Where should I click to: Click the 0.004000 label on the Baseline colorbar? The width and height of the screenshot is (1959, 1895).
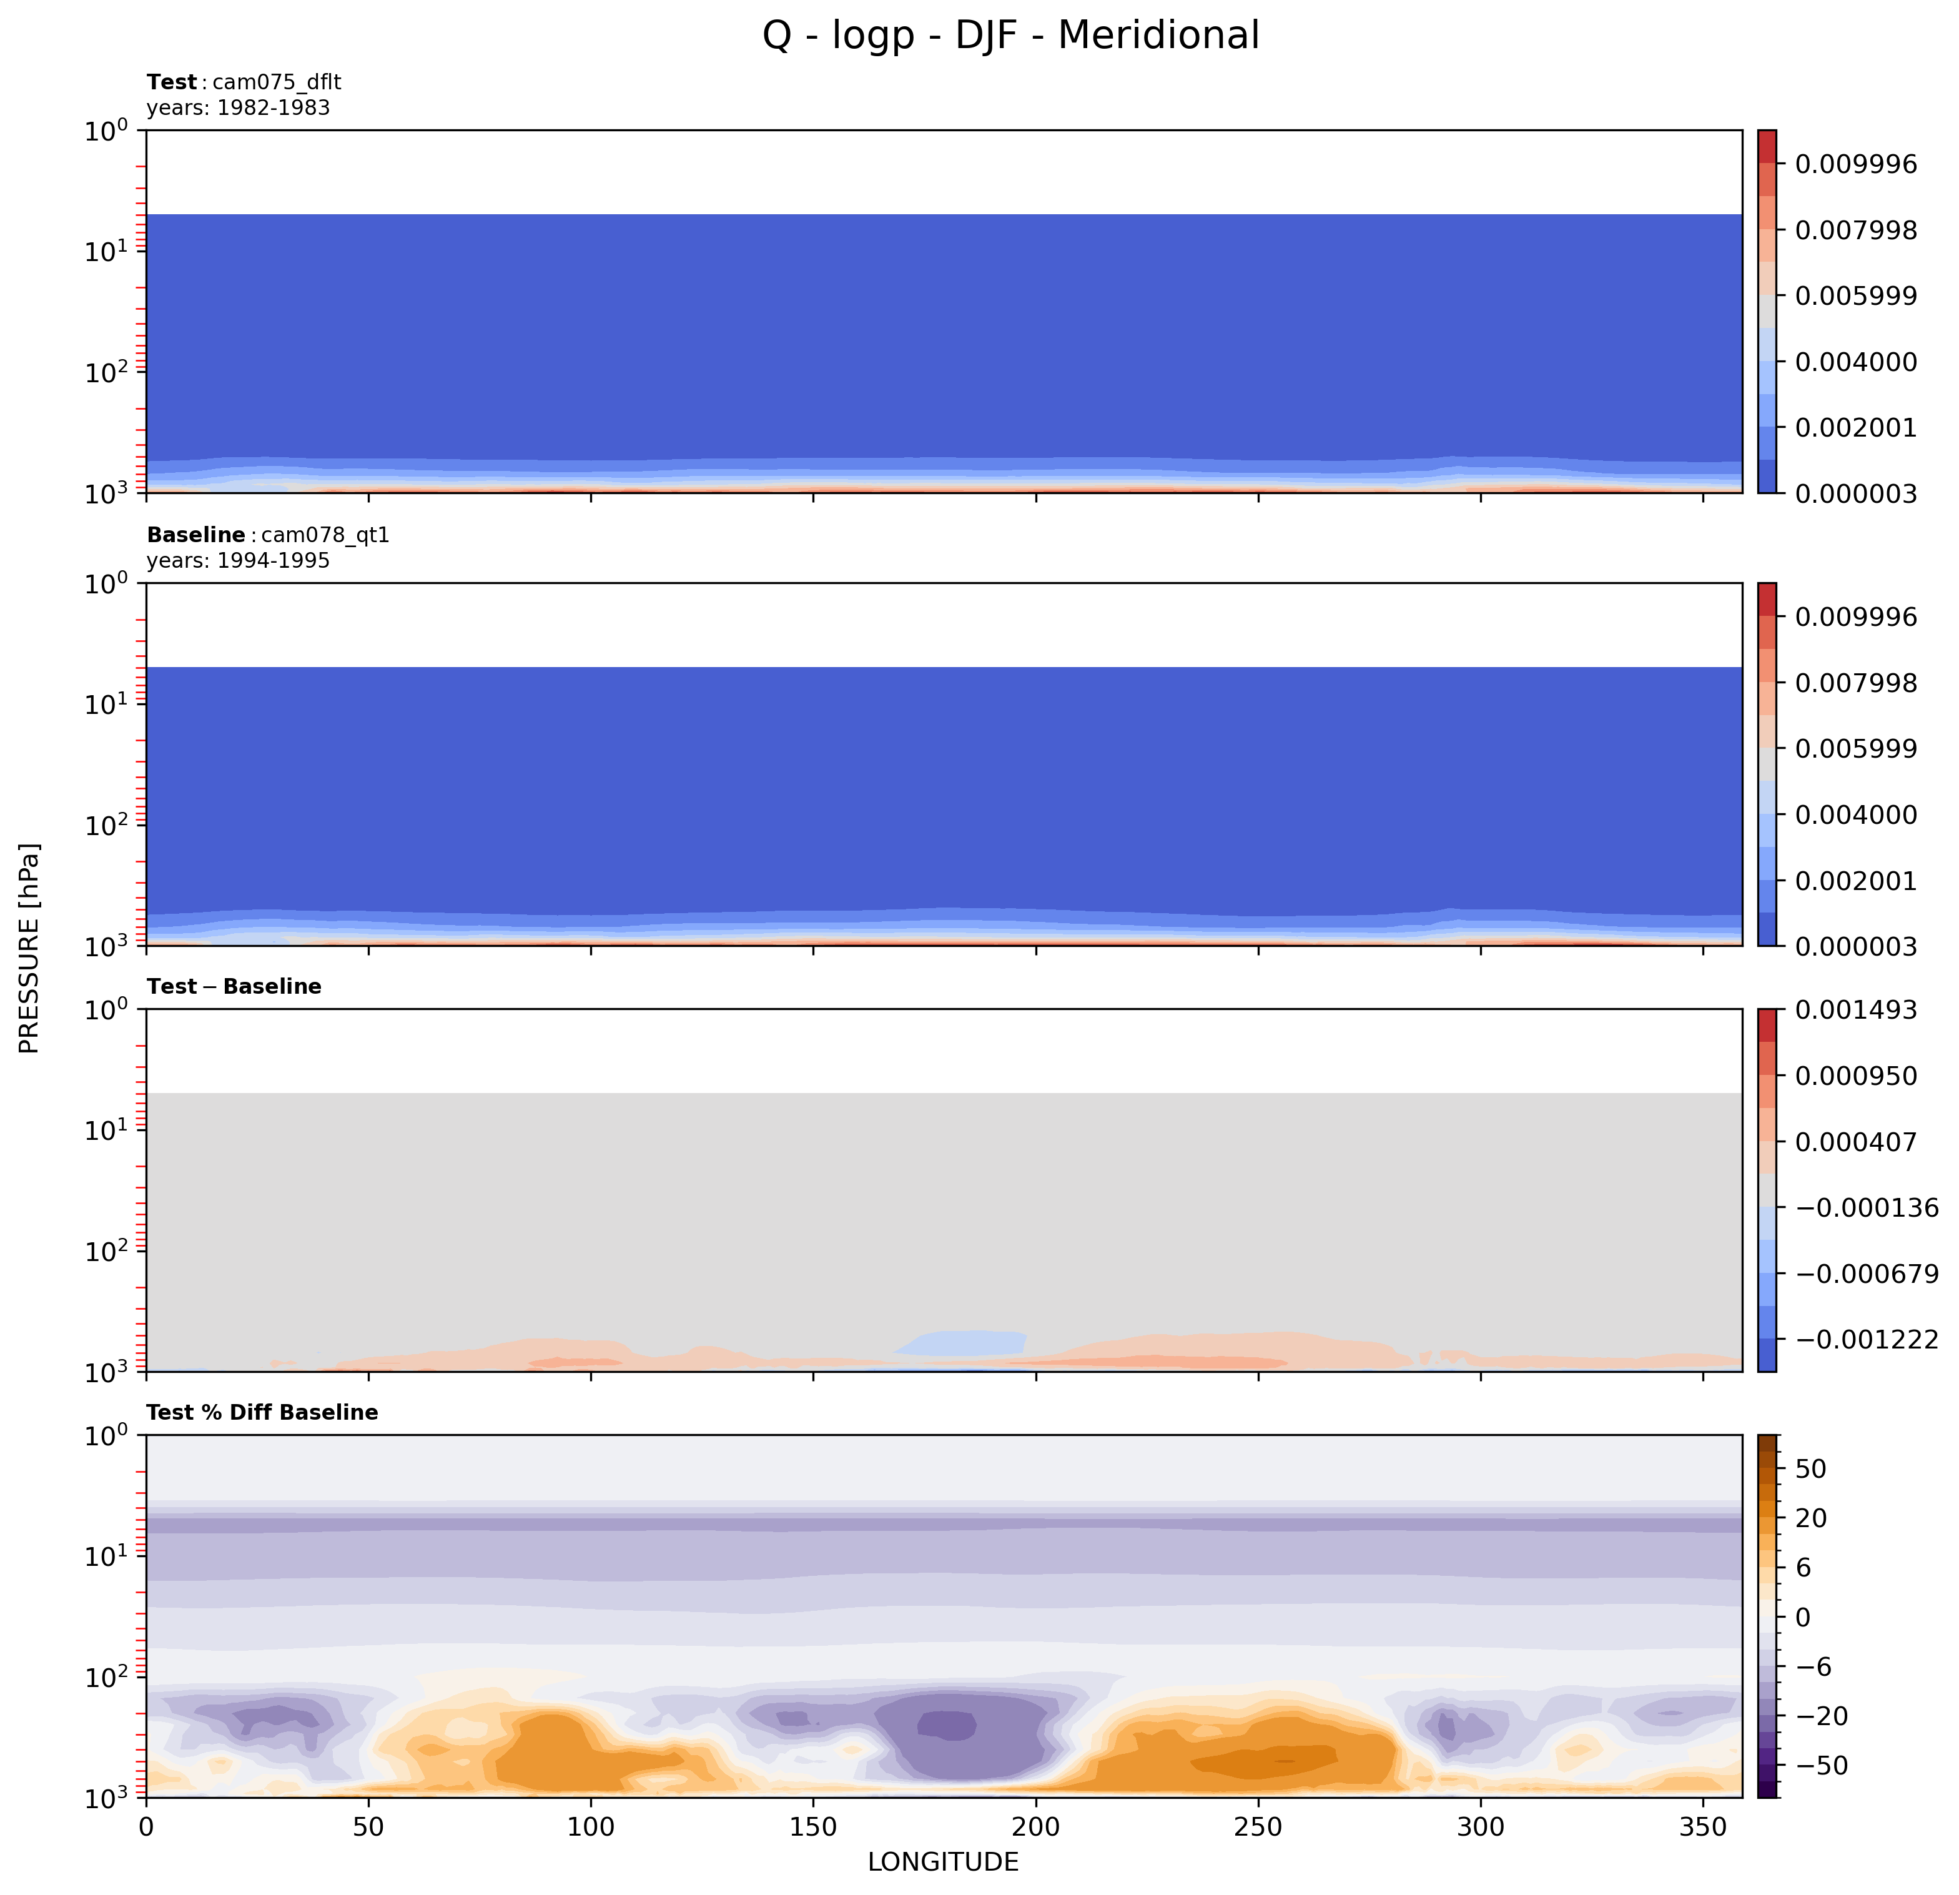point(1855,814)
